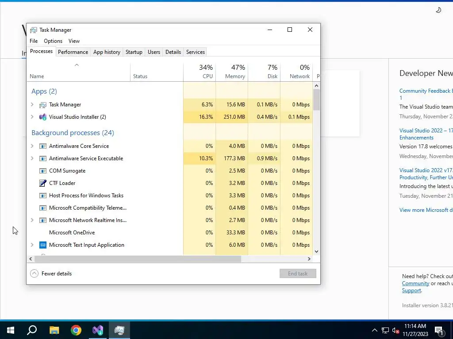453x339 pixels.
Task: Switch to the Services tab
Action: click(195, 52)
